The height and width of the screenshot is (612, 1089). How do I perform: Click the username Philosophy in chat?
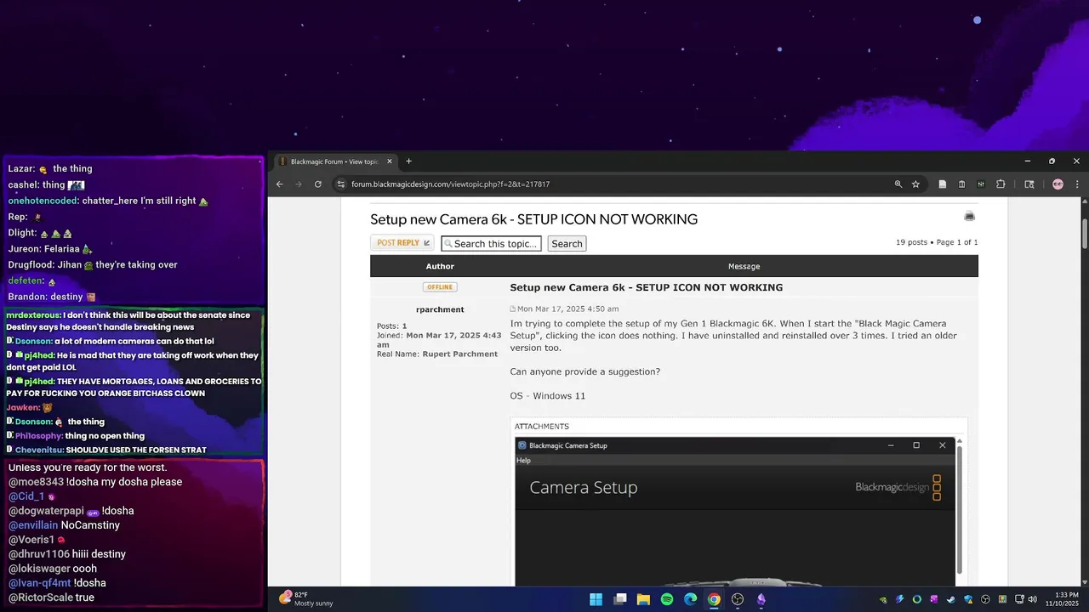[x=38, y=436]
